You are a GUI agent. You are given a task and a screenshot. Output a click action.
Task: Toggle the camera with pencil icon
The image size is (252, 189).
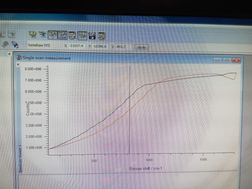click(82, 36)
